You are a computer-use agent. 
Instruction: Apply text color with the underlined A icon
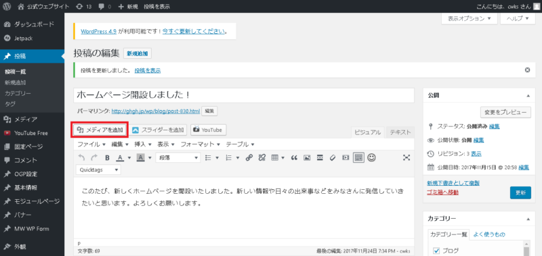[x=120, y=158]
